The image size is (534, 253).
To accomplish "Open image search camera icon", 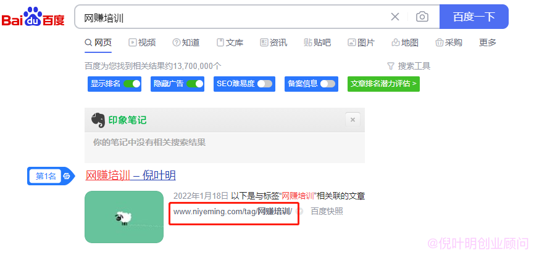I will 422,17.
